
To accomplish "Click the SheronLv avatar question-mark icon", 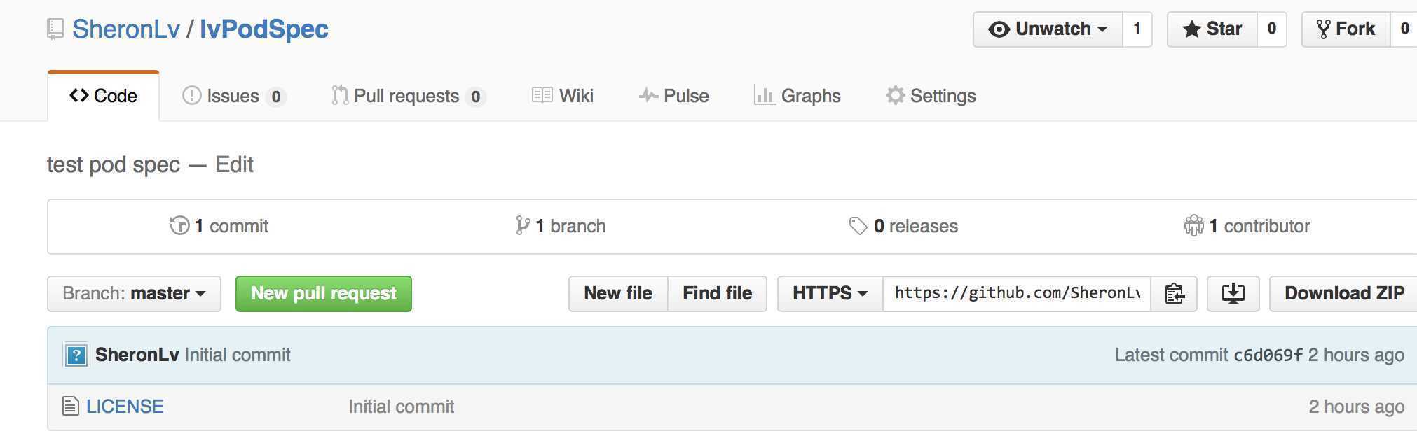I will point(76,355).
